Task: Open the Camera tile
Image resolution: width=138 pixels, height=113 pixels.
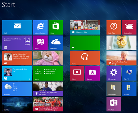Action: (x=93, y=73)
